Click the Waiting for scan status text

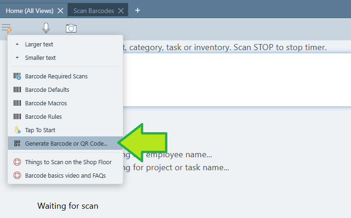point(67,206)
